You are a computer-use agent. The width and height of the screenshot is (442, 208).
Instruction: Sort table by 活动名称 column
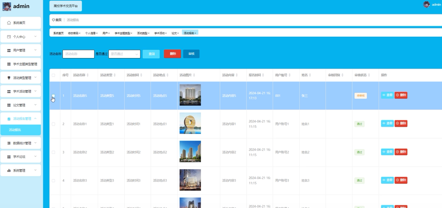click(88, 75)
